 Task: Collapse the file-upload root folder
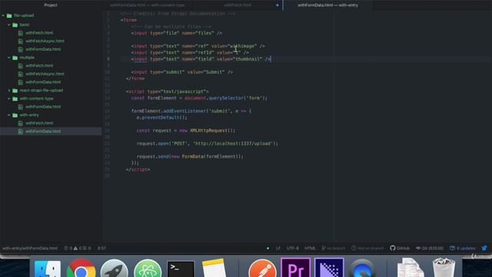tap(3, 15)
